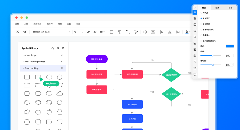240x130 pixels.
Task: Select the format painter brush
Action: coord(25,32)
